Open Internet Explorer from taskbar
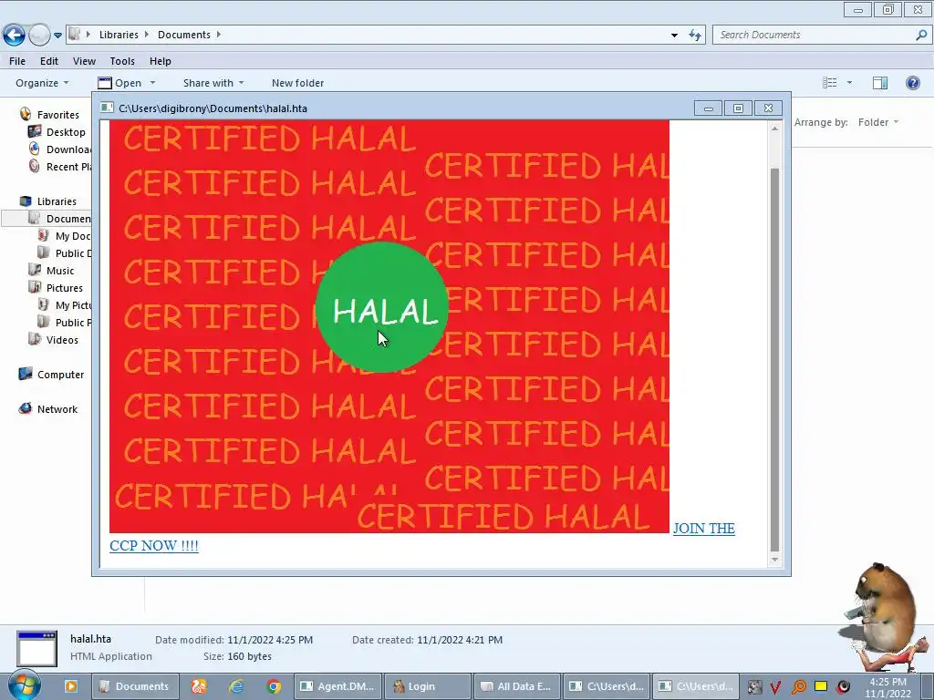The width and height of the screenshot is (934, 700). click(x=236, y=686)
